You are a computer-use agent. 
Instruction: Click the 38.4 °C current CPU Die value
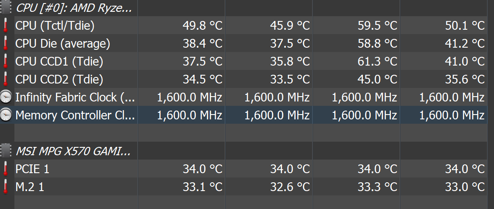(202, 43)
